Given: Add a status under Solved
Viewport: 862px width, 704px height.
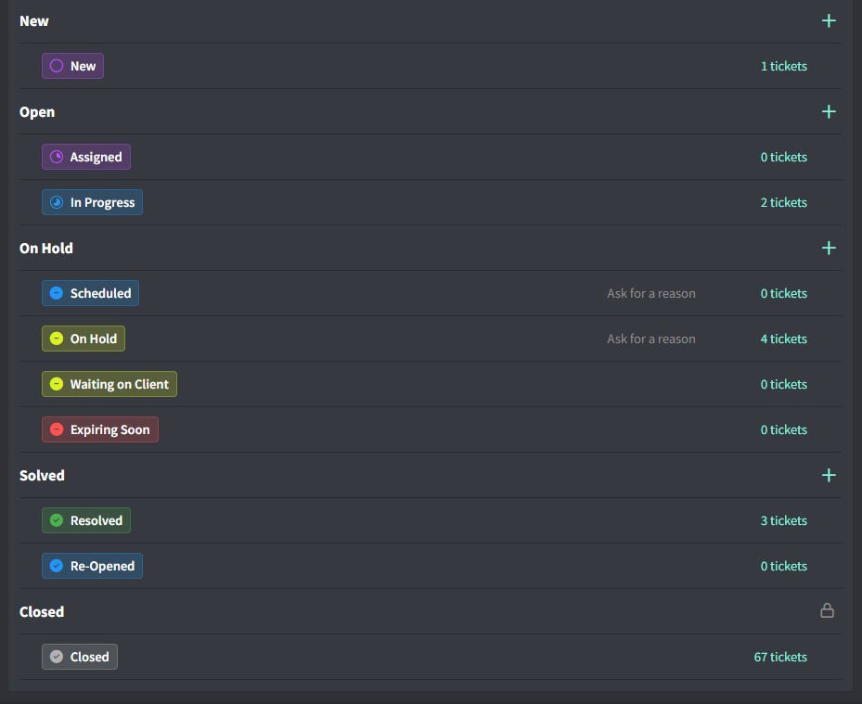Looking at the screenshot, I should [x=829, y=475].
